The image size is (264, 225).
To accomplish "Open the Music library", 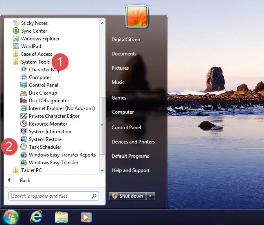I will tap(118, 82).
